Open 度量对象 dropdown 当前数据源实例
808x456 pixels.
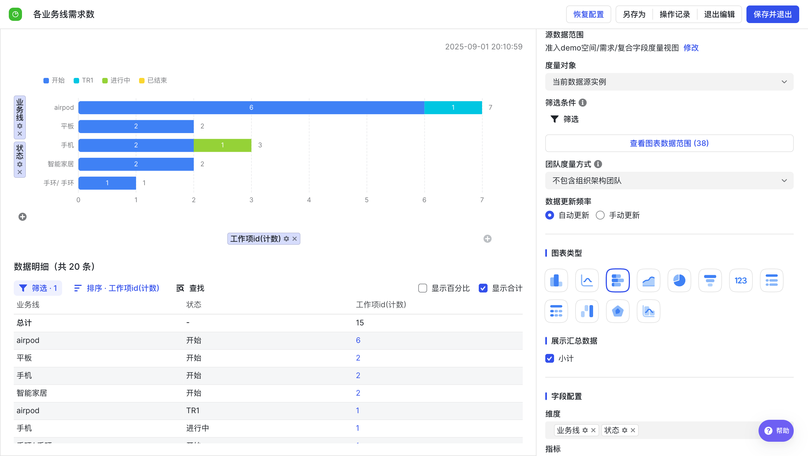point(669,82)
